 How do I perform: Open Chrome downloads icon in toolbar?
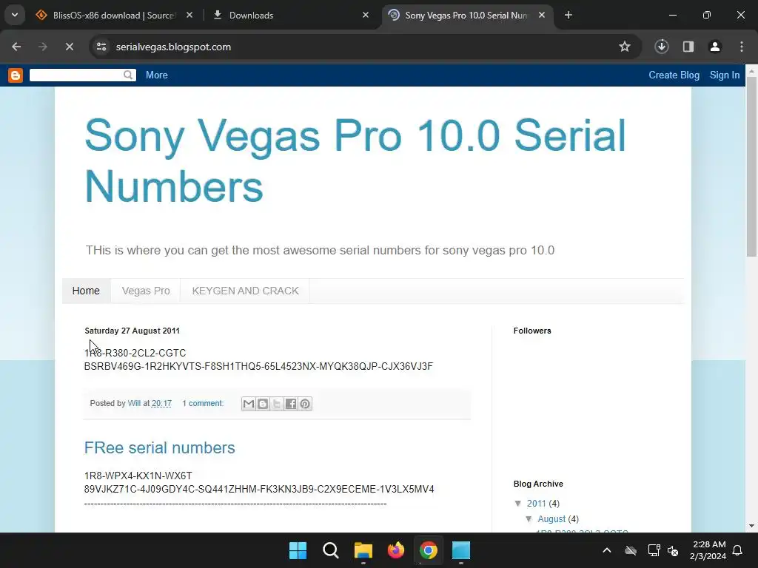[662, 47]
